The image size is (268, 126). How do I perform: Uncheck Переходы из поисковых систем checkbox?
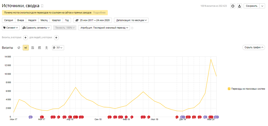point(229,89)
